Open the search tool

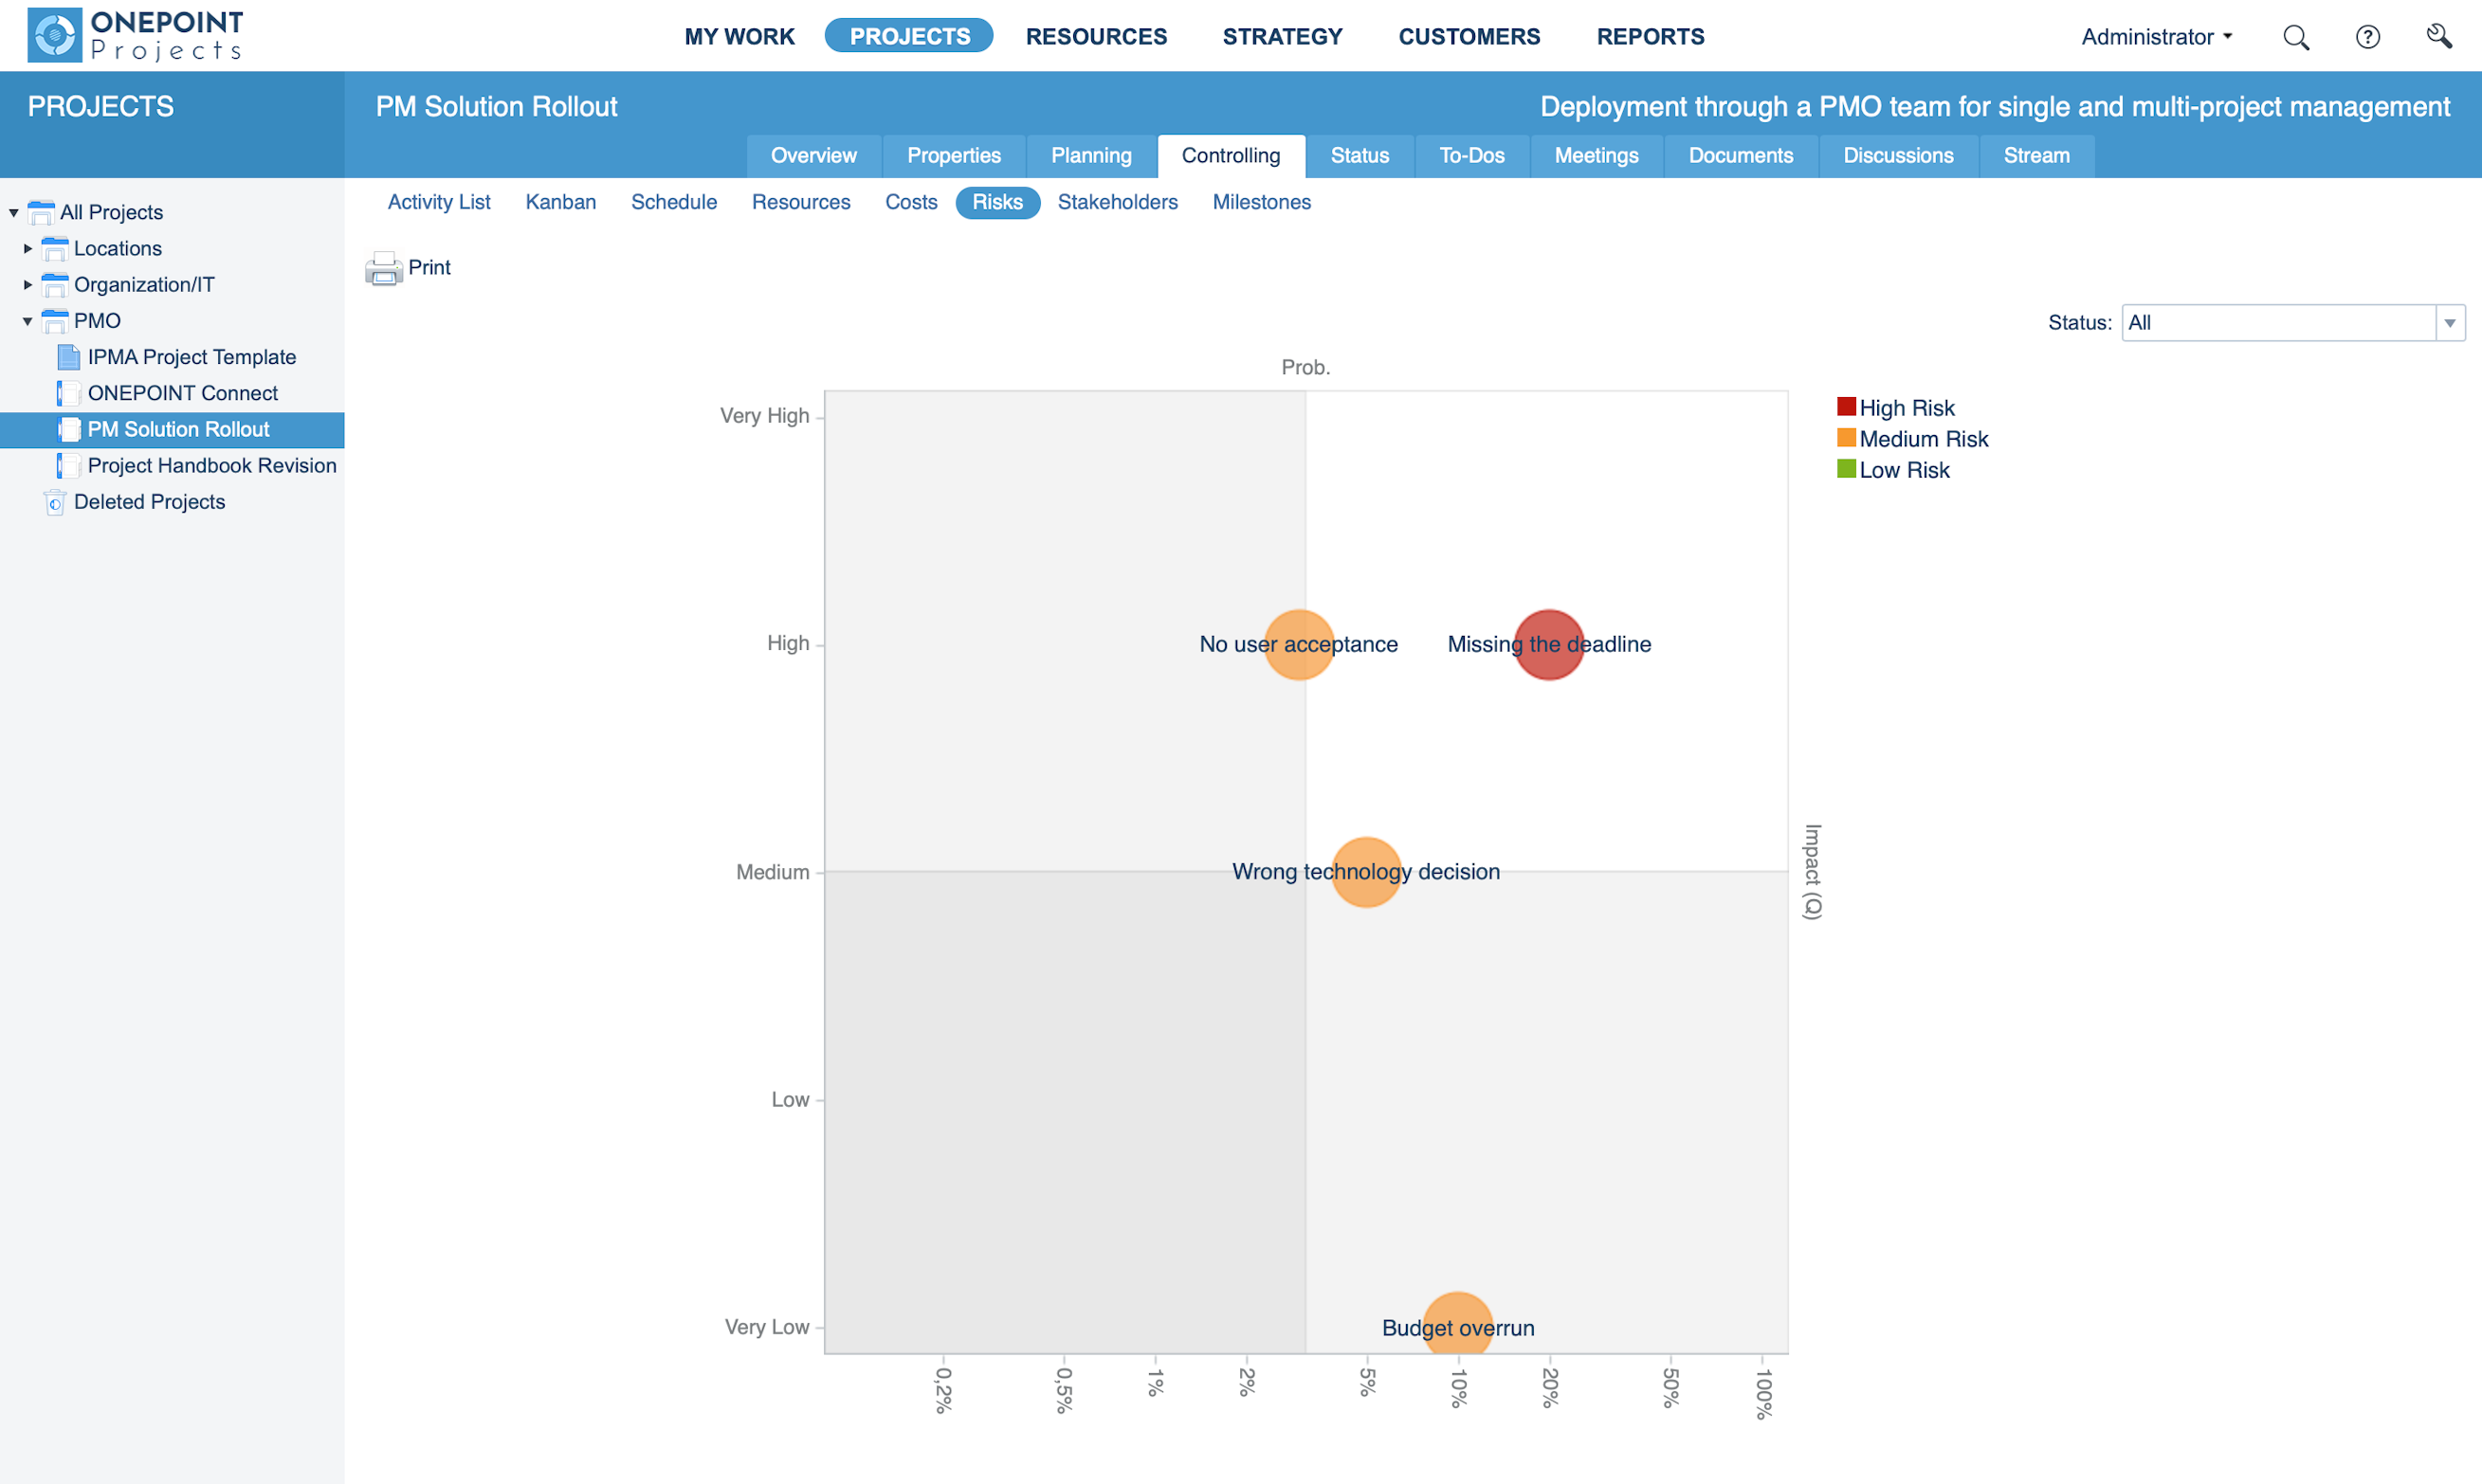(x=2297, y=36)
